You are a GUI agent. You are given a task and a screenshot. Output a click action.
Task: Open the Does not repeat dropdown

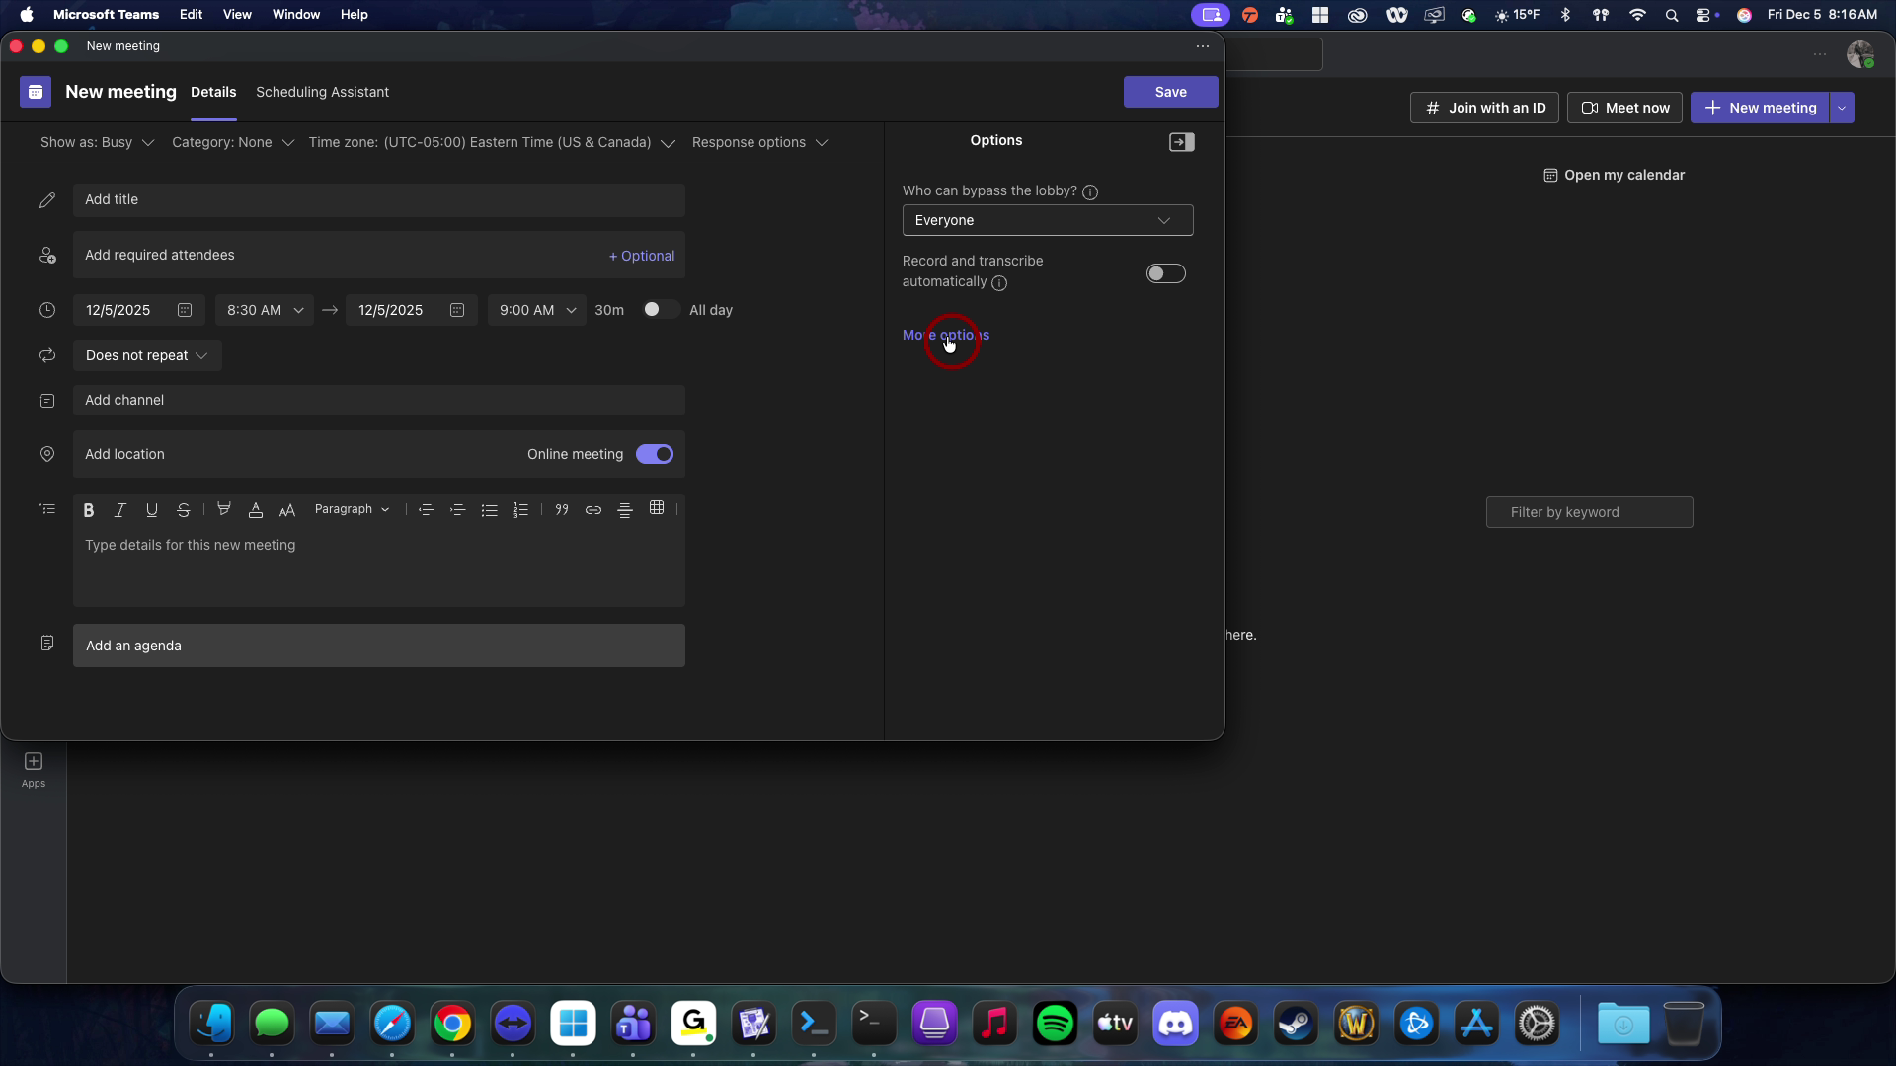point(147,355)
